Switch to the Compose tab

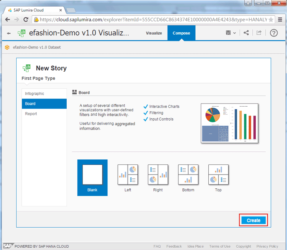pos(181,33)
